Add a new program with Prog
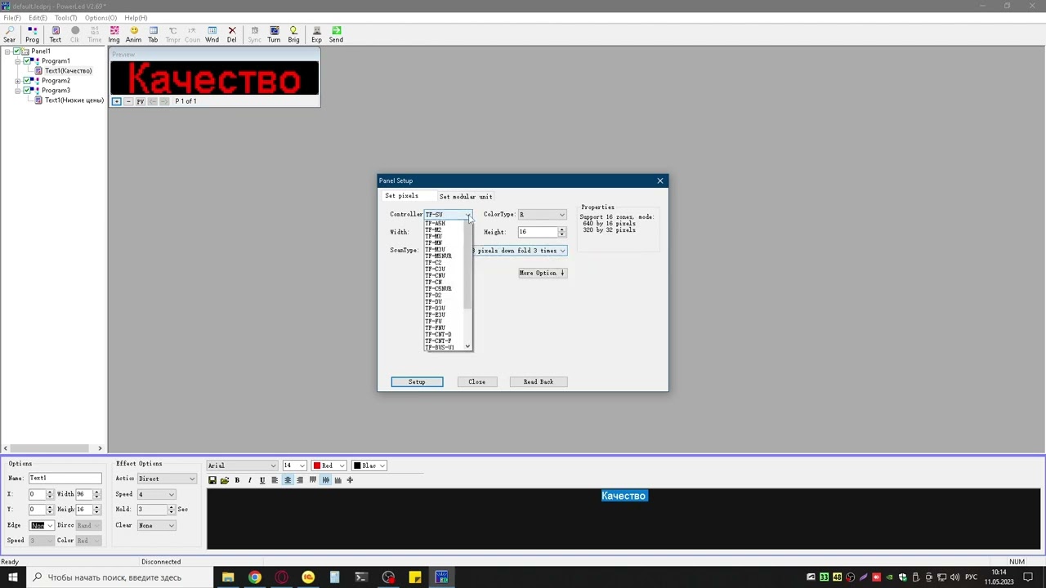Viewport: 1046px width, 588px height. (x=32, y=34)
